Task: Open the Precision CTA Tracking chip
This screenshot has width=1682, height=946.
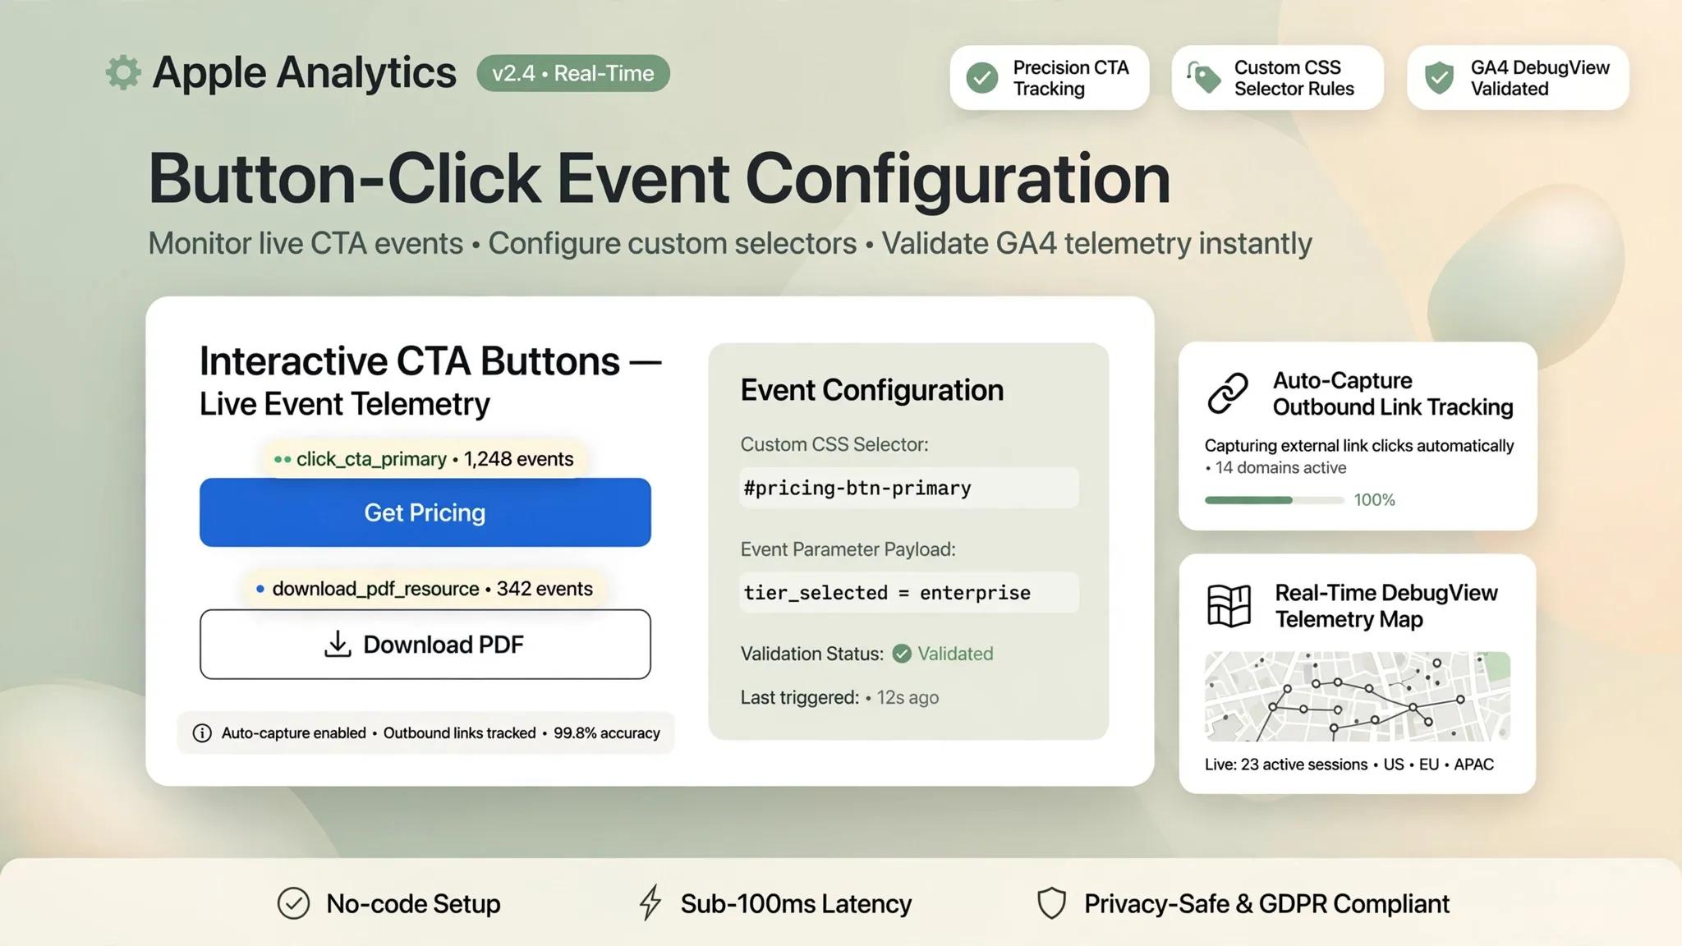Action: (1050, 78)
